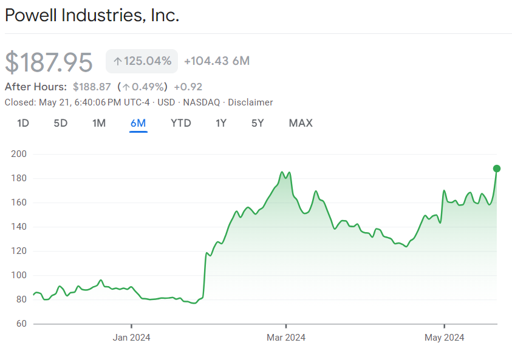Open the Disclaimer link
512x357 pixels.
(x=250, y=102)
